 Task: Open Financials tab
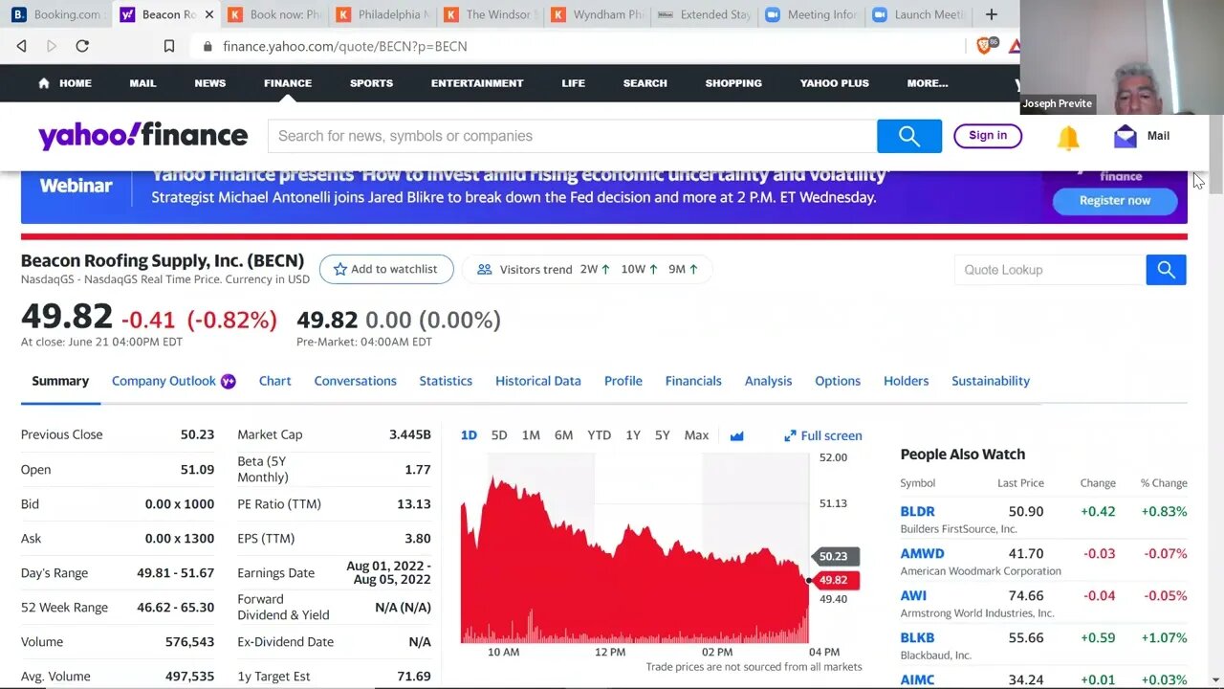pos(693,381)
